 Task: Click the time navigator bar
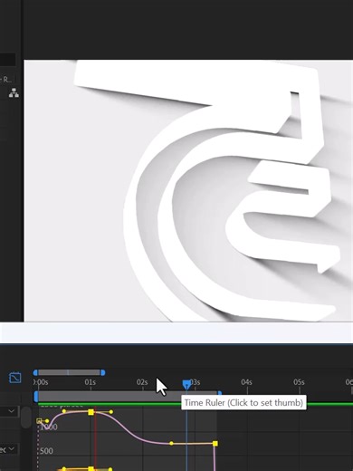(69, 372)
